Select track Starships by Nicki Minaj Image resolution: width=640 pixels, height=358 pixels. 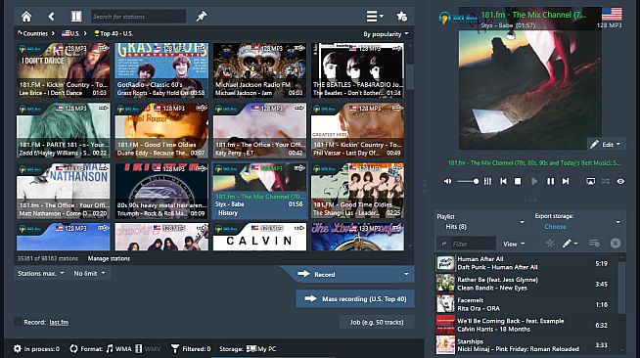coord(526,345)
